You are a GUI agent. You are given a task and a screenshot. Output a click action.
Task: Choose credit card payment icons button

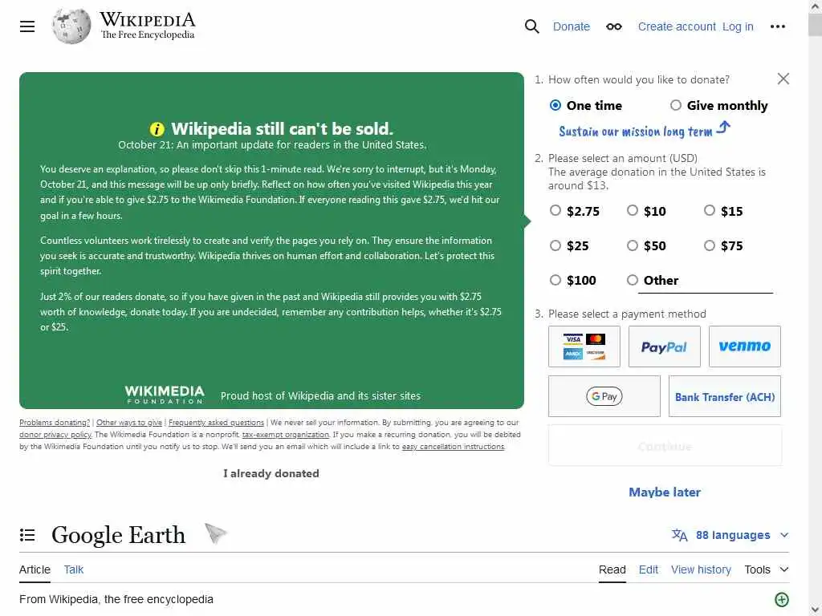[x=584, y=346]
